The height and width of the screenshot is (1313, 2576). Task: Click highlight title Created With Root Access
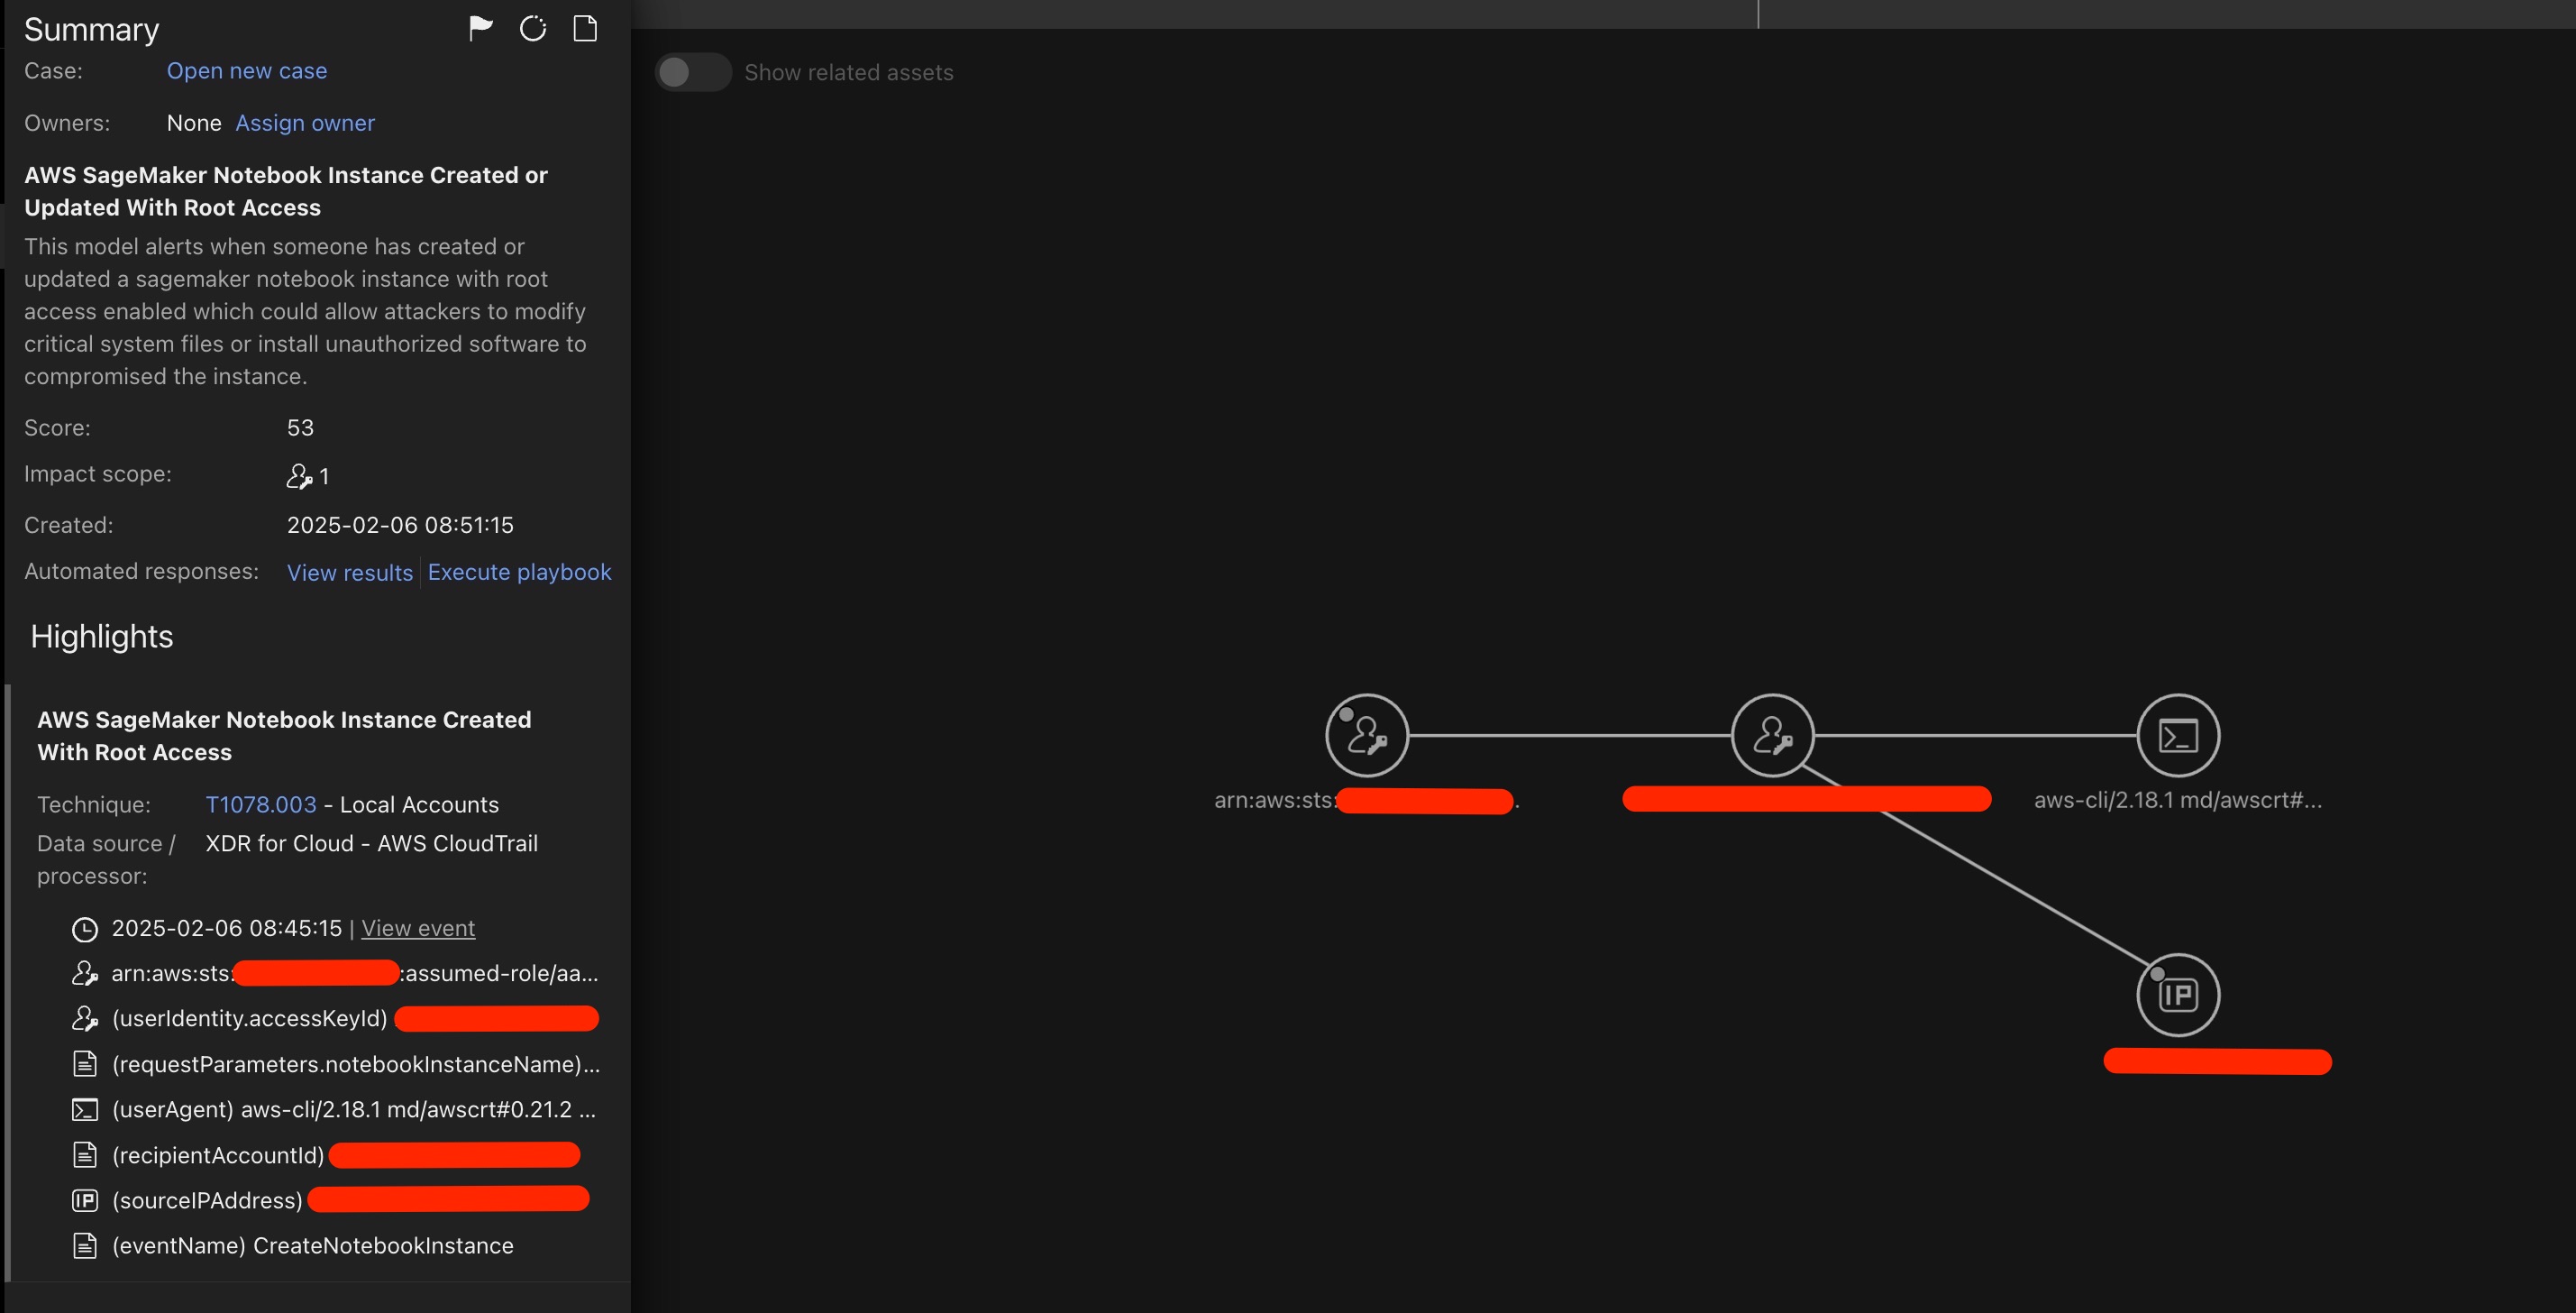point(284,736)
